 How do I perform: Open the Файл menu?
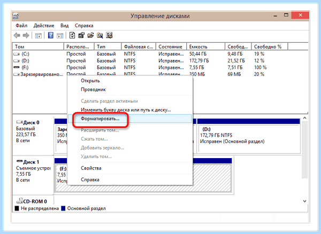pyautogui.click(x=21, y=26)
